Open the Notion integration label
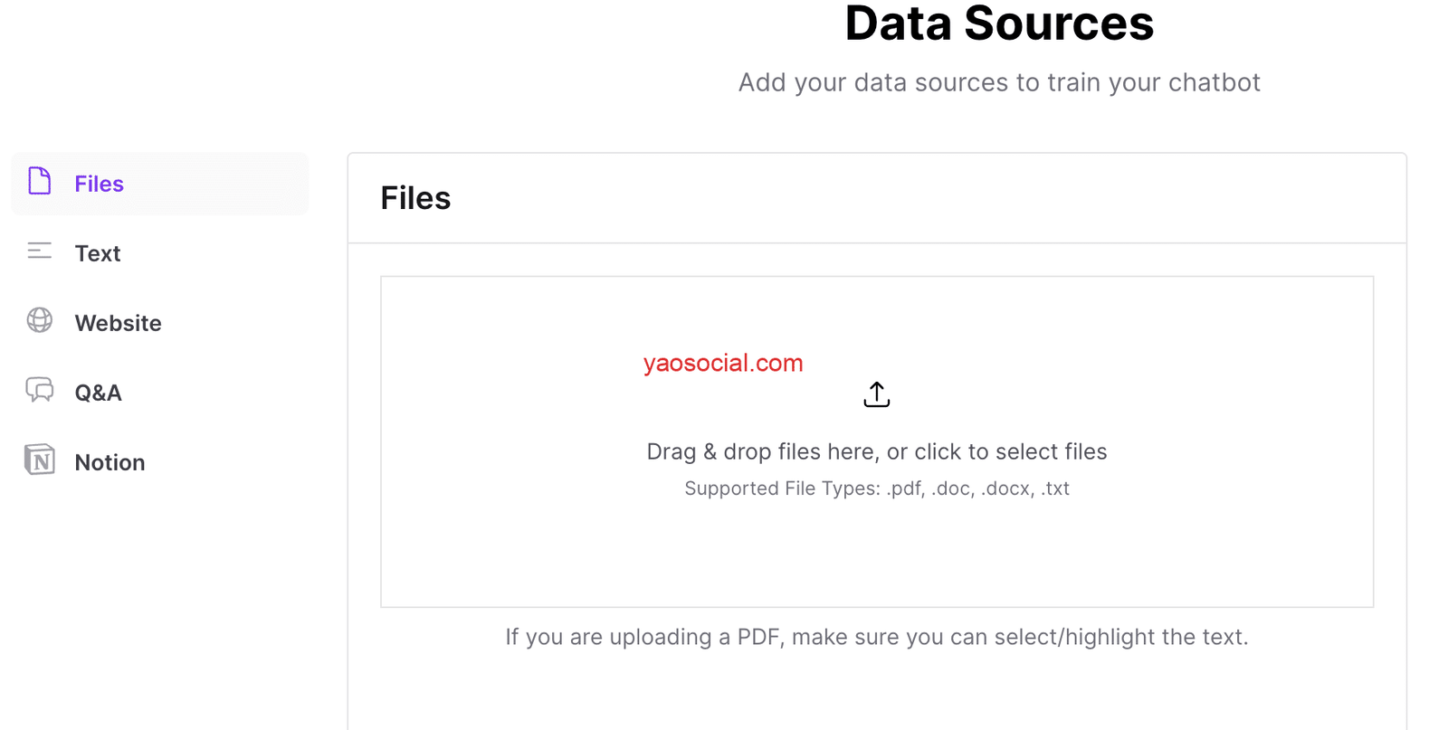The height and width of the screenshot is (730, 1448). point(110,462)
